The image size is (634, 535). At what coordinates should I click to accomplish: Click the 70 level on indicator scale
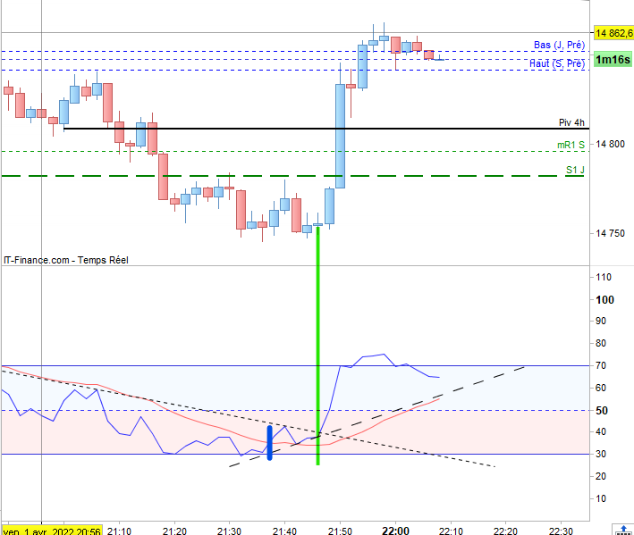[601, 366]
